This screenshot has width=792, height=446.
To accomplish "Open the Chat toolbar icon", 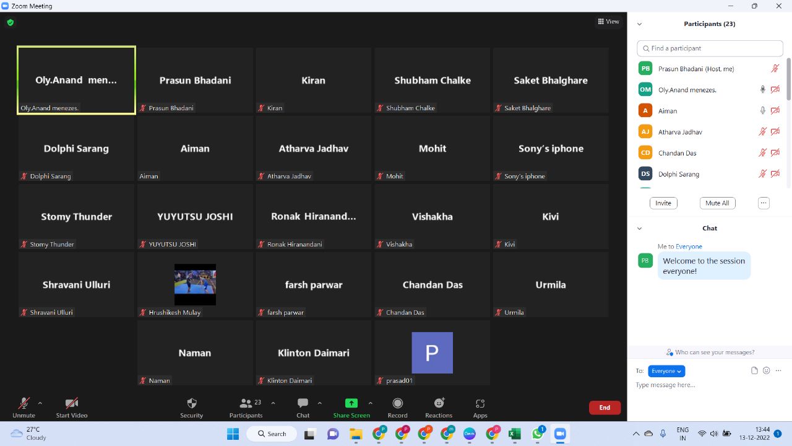I will (x=303, y=403).
